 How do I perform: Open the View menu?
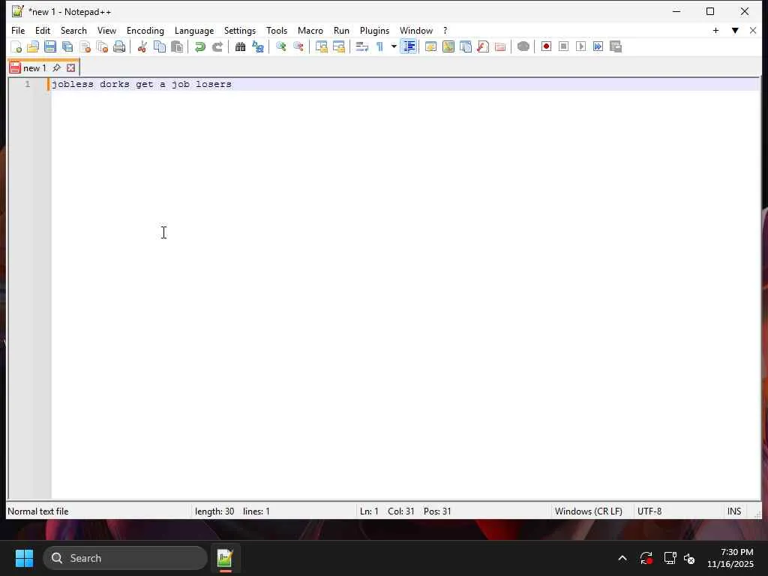point(106,30)
